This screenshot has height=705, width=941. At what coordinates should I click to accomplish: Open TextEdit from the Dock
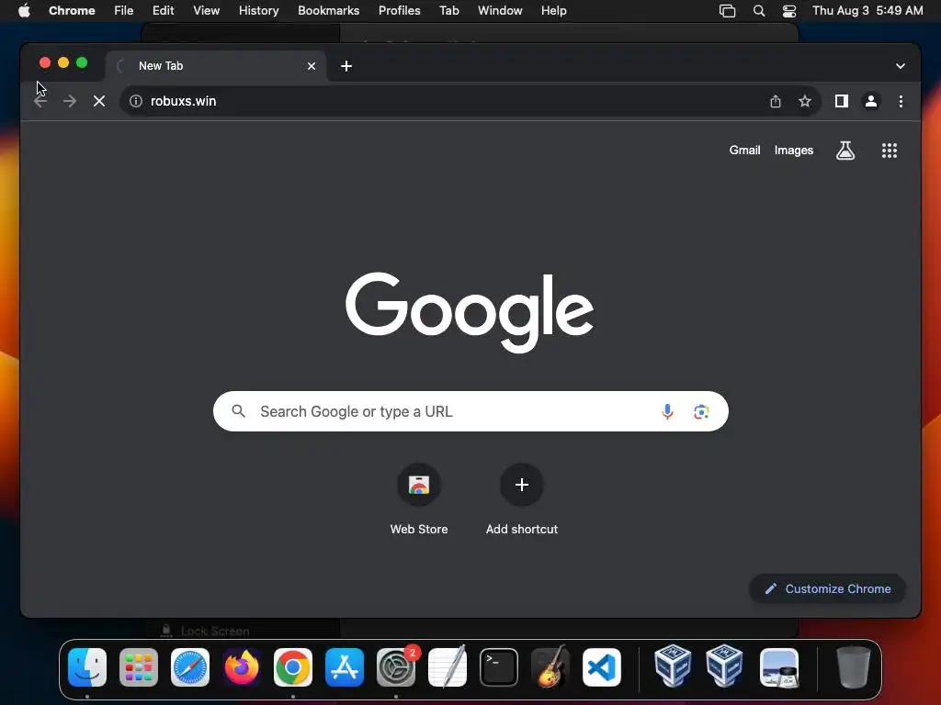tap(448, 666)
